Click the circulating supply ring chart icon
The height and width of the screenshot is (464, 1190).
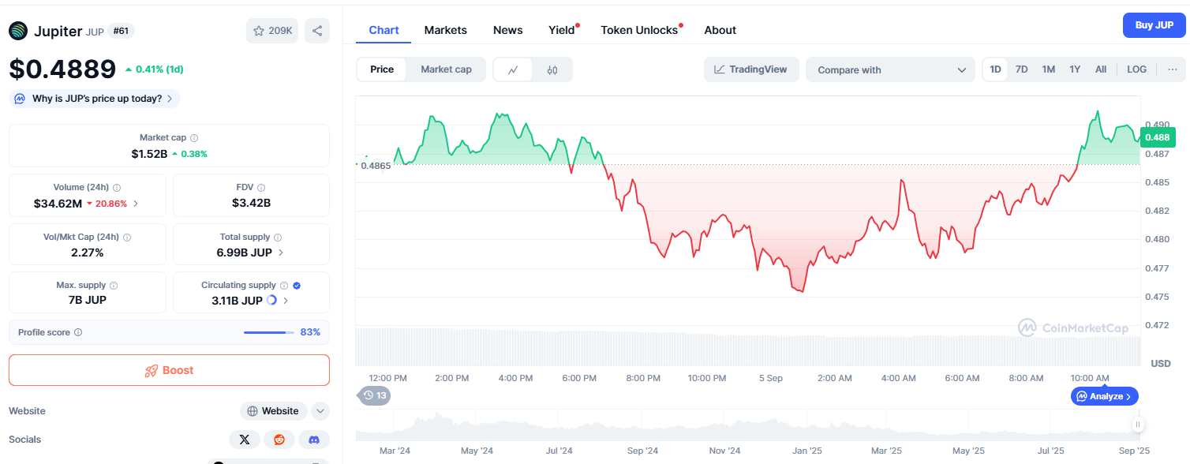pos(272,300)
